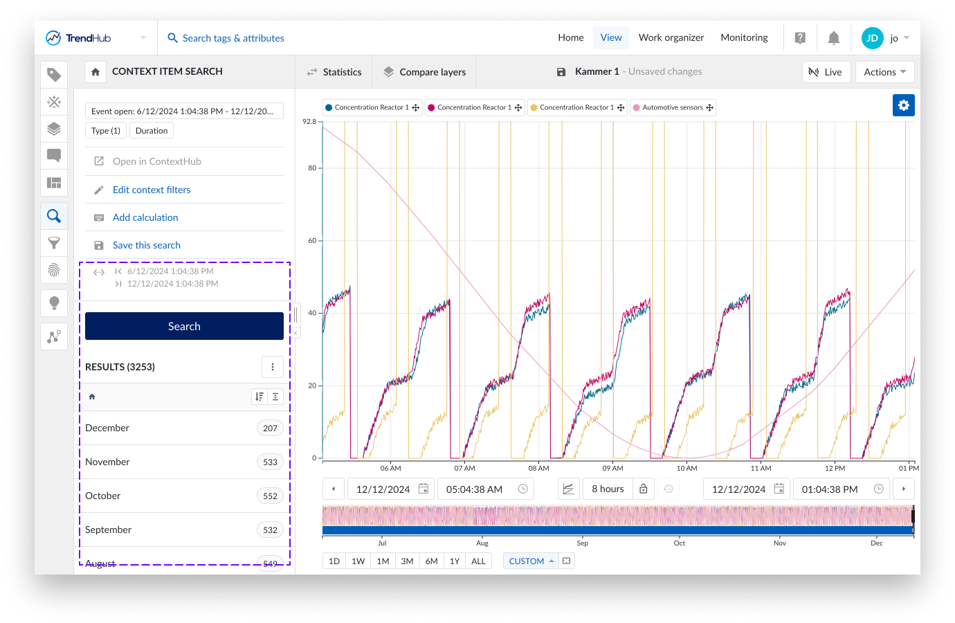Image resolution: width=955 pixels, height=623 pixels.
Task: Click the layers icon in left sidebar
Action: coord(54,129)
